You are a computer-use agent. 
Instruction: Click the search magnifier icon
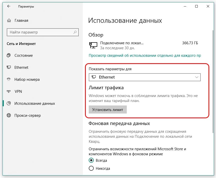(75, 32)
